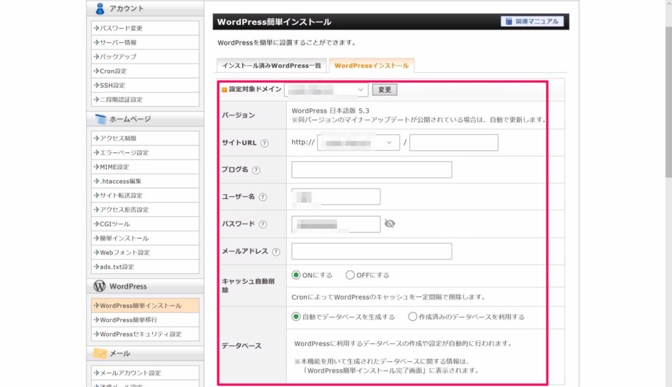Screen dimensions: 672x387
Task: Choose 作成済みのデータベースを利用する option
Action: coord(412,317)
